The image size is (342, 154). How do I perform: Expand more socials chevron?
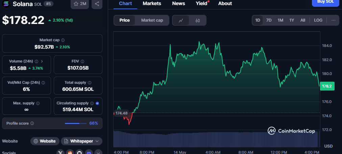tap(98, 153)
